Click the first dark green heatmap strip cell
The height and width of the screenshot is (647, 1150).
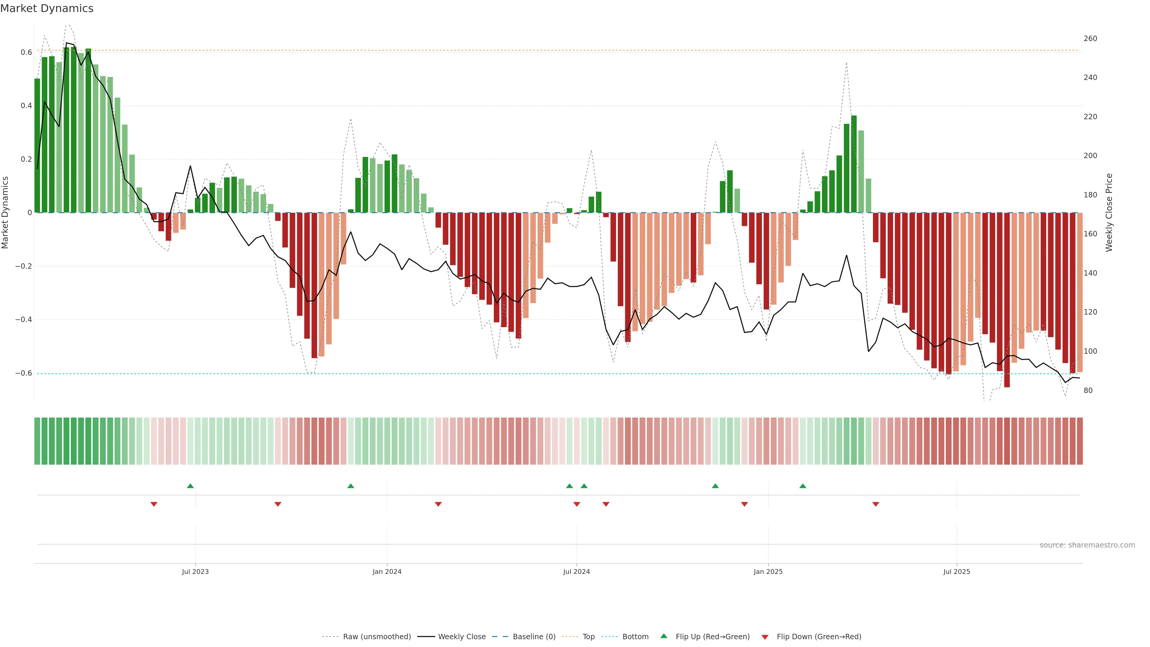(37, 441)
